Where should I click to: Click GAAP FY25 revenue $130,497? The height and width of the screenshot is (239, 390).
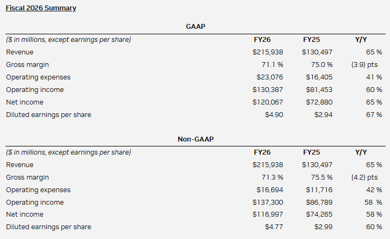tap(317, 52)
